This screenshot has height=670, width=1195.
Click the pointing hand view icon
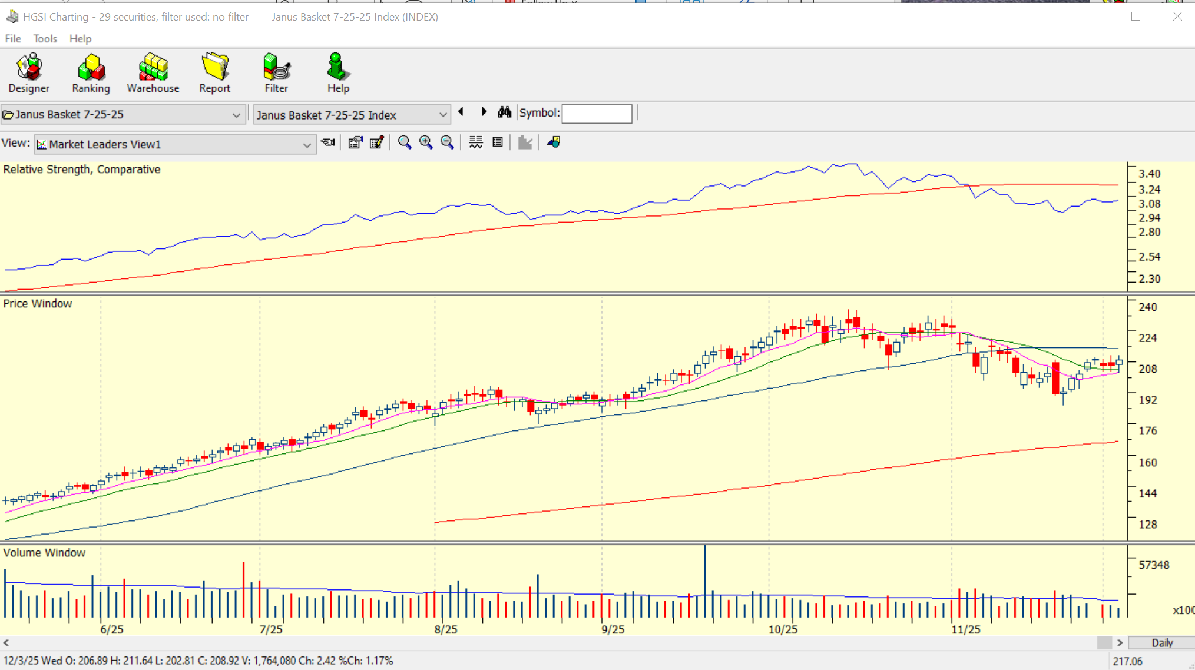328,142
